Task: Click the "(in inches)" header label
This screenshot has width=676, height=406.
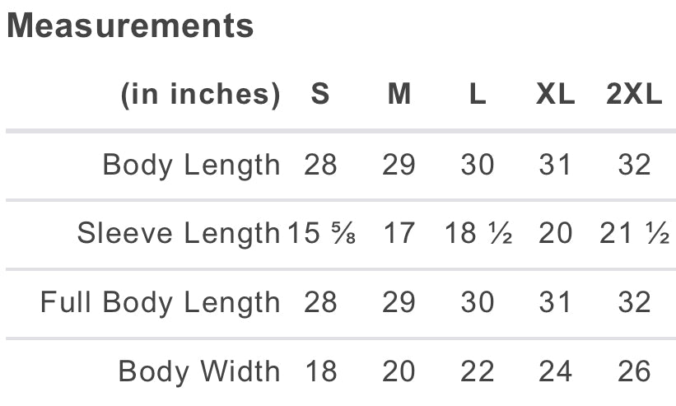Action: (x=201, y=95)
